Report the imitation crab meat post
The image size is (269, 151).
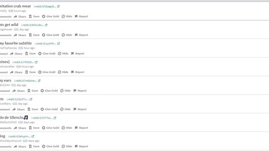tap(81, 16)
